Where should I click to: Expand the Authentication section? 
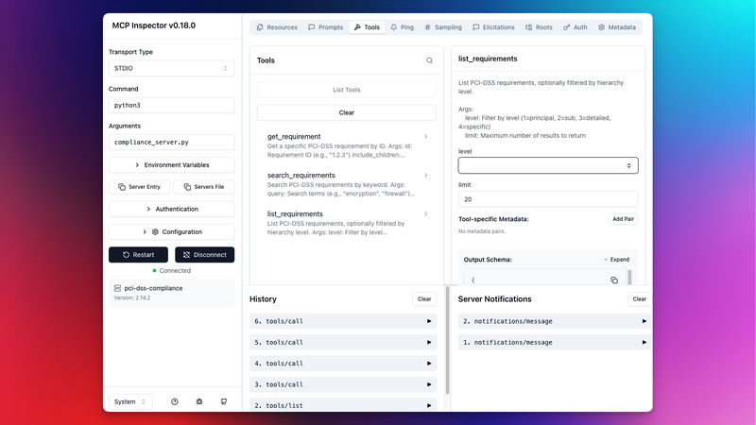pyautogui.click(x=171, y=209)
